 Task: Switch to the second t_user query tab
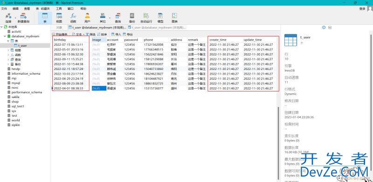157,28
